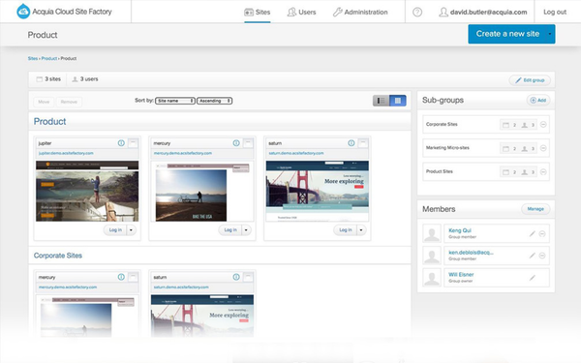Show info for mercury site in Product

236,143
